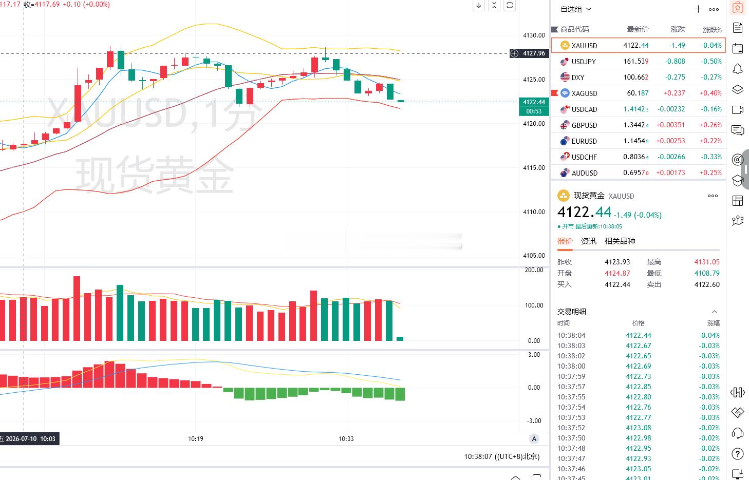Screen dimensions: 749x480
Task: Click the 10:19 time axis label
Action: (x=196, y=438)
